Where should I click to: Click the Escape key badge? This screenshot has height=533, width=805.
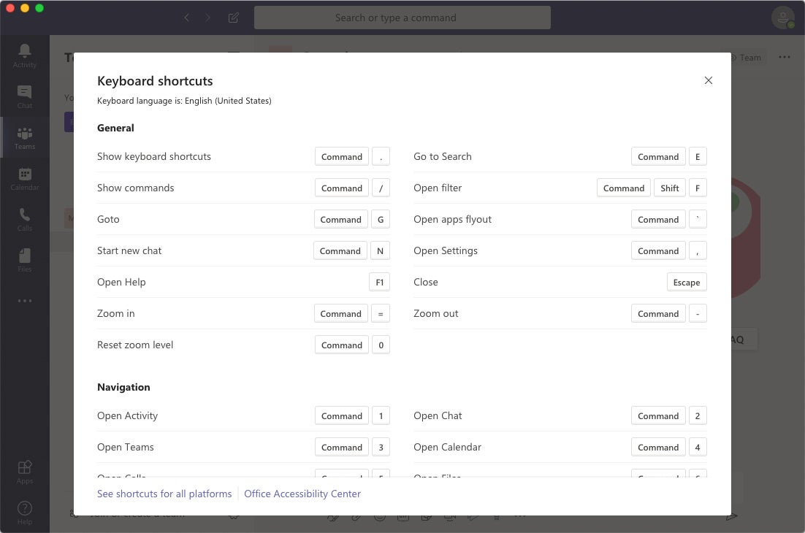[x=687, y=282]
